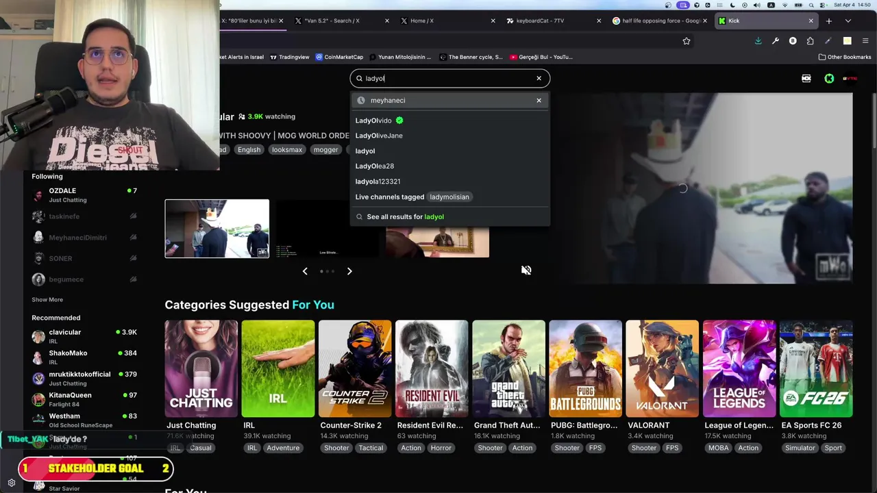Open the League of Legends category card
877x493 pixels.
[x=739, y=369]
